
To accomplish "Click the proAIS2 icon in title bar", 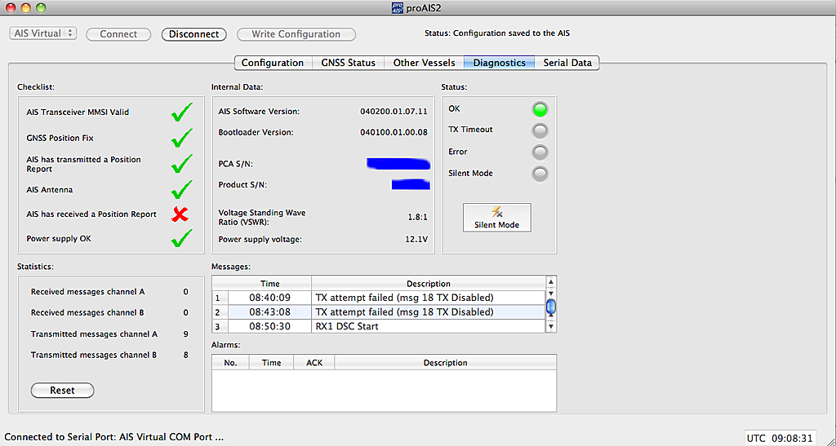I will [x=396, y=7].
